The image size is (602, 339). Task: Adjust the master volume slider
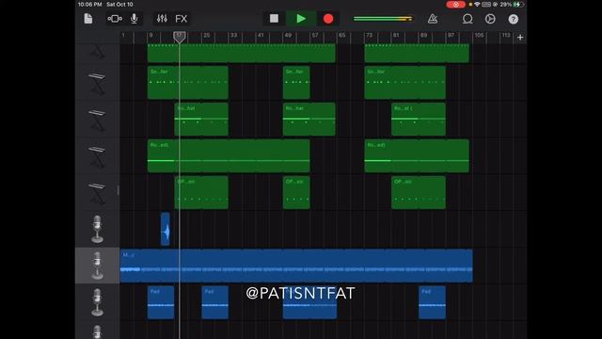pyautogui.click(x=383, y=19)
